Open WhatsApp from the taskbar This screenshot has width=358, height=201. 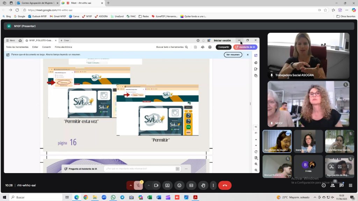[x=113, y=198]
